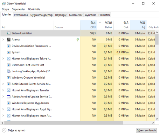Click the Sistem kesintileri process icon
The image size is (159, 136).
point(9,33)
